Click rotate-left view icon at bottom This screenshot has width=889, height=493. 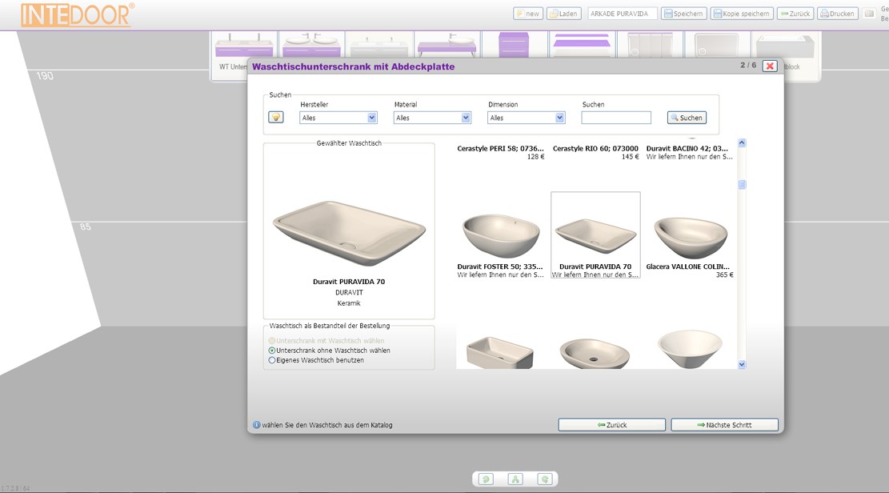click(486, 479)
